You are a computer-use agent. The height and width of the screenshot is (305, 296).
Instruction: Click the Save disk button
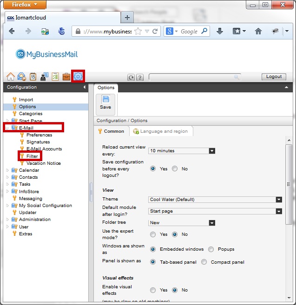(105, 103)
